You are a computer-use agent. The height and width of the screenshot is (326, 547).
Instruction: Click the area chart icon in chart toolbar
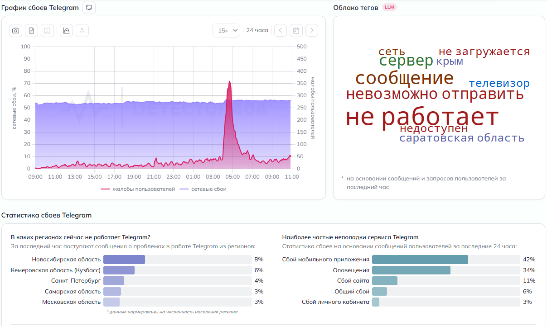66,30
